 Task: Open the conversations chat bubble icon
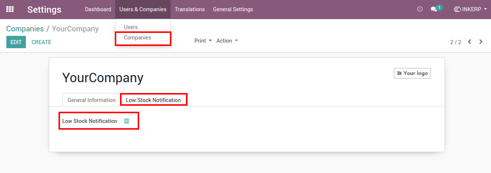click(x=434, y=9)
